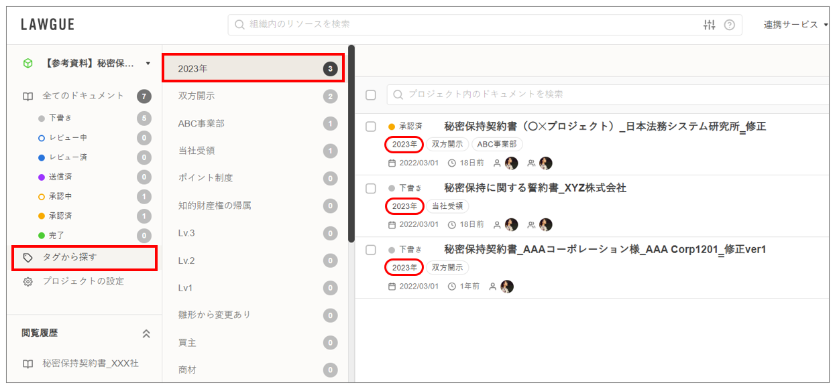Select the ABC事業部 tag filter
Screen dimensions: 835x387
(201, 124)
